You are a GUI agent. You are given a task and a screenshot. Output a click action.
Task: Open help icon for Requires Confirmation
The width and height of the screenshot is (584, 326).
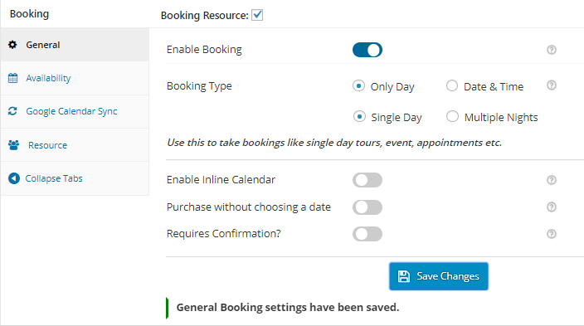[x=552, y=234]
